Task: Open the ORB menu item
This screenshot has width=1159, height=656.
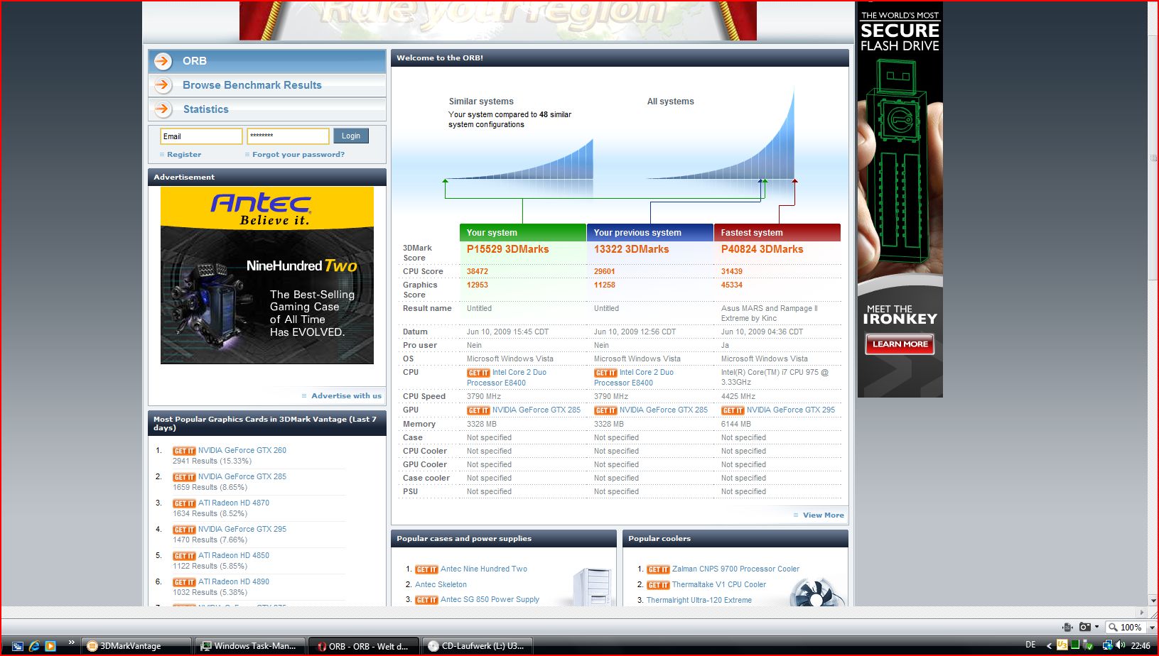Action: coord(267,61)
